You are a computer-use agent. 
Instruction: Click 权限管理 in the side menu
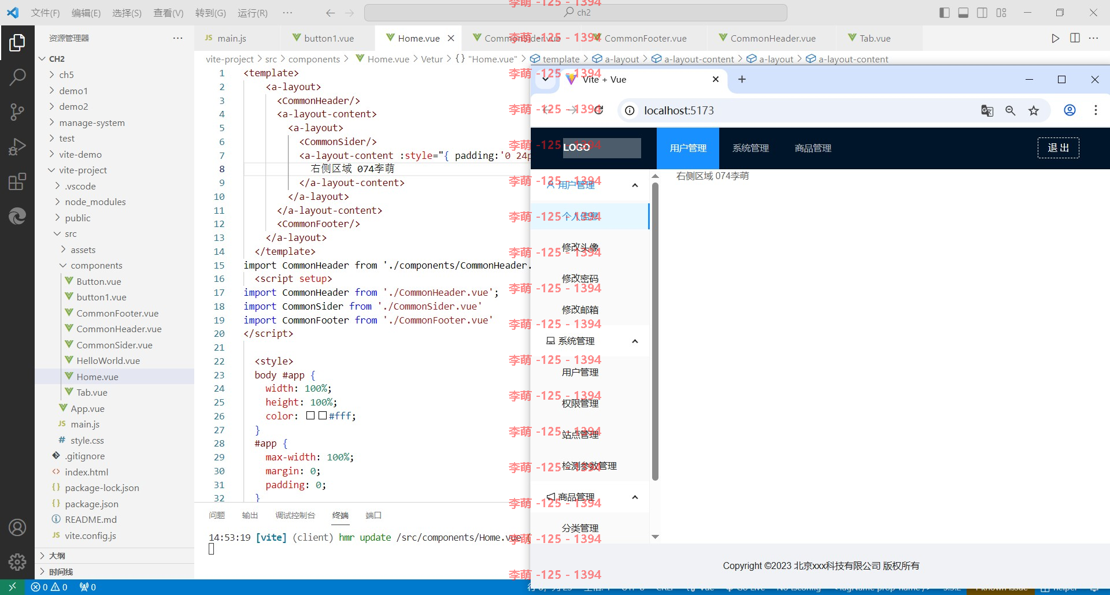pos(590,403)
